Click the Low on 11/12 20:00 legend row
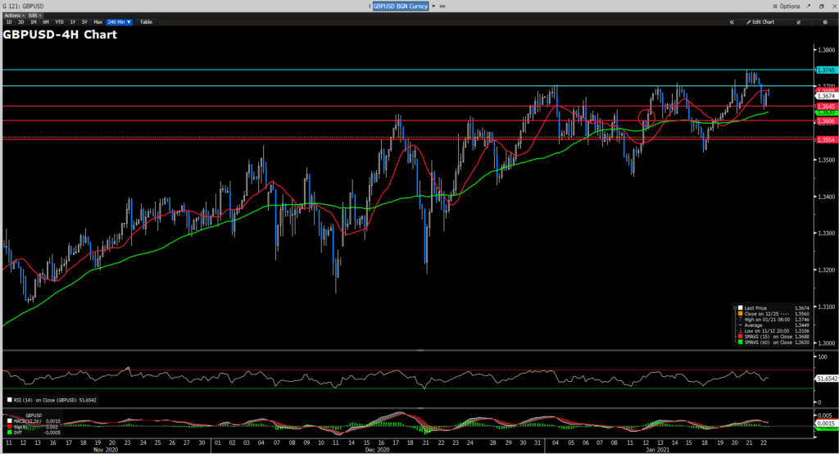 pos(773,331)
